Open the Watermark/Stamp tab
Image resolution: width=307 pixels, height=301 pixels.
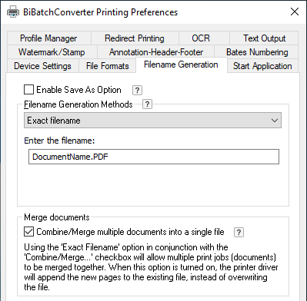point(52,52)
